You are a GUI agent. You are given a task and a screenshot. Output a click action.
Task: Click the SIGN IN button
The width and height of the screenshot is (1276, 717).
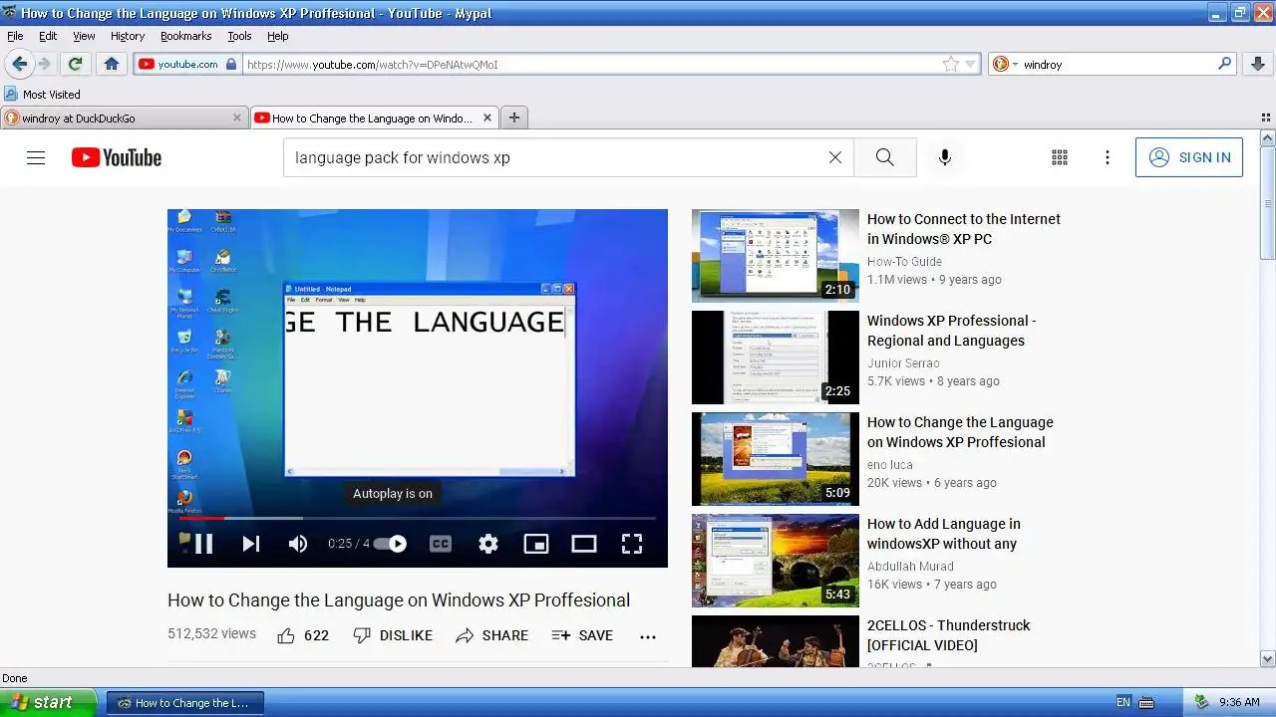point(1189,157)
